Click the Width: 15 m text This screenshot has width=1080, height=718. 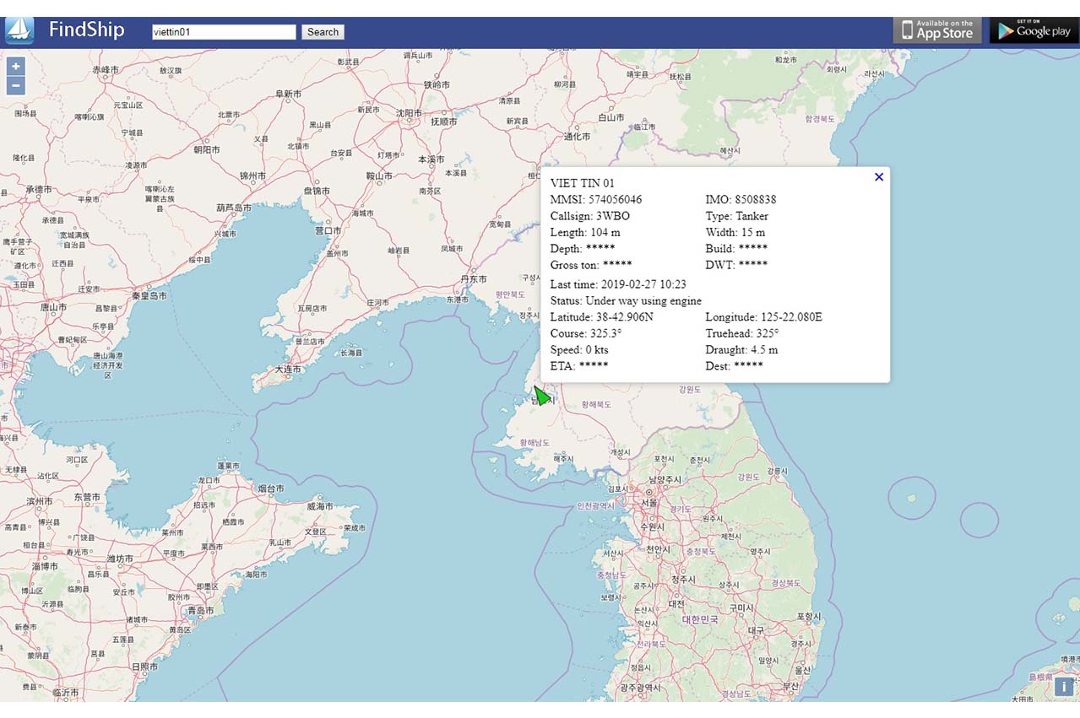coord(735,232)
